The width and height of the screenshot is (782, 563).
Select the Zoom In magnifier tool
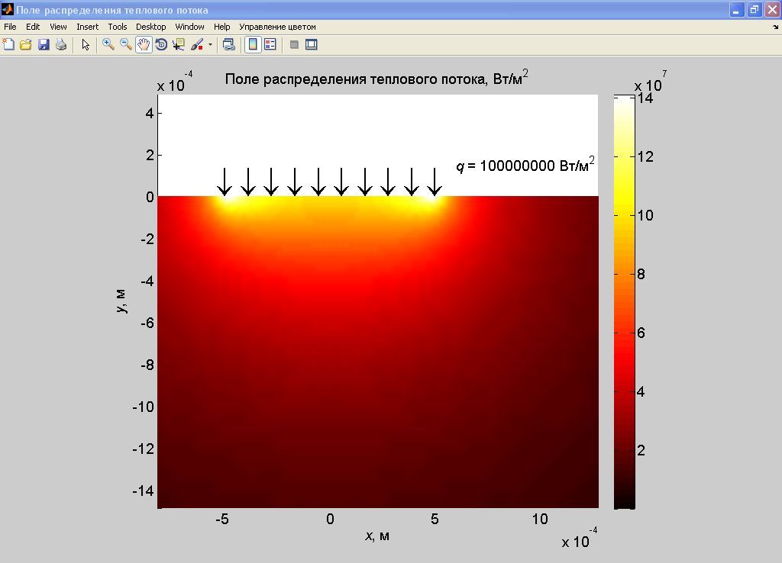pos(108,45)
